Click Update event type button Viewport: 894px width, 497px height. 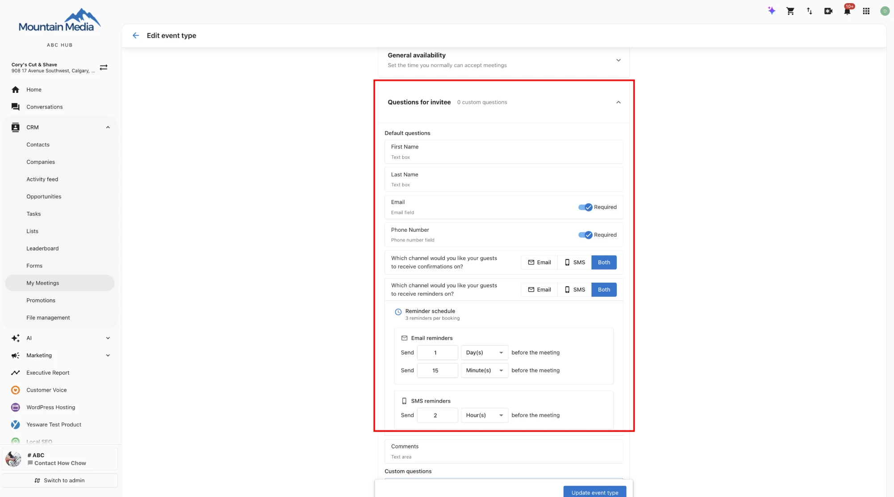(x=595, y=492)
